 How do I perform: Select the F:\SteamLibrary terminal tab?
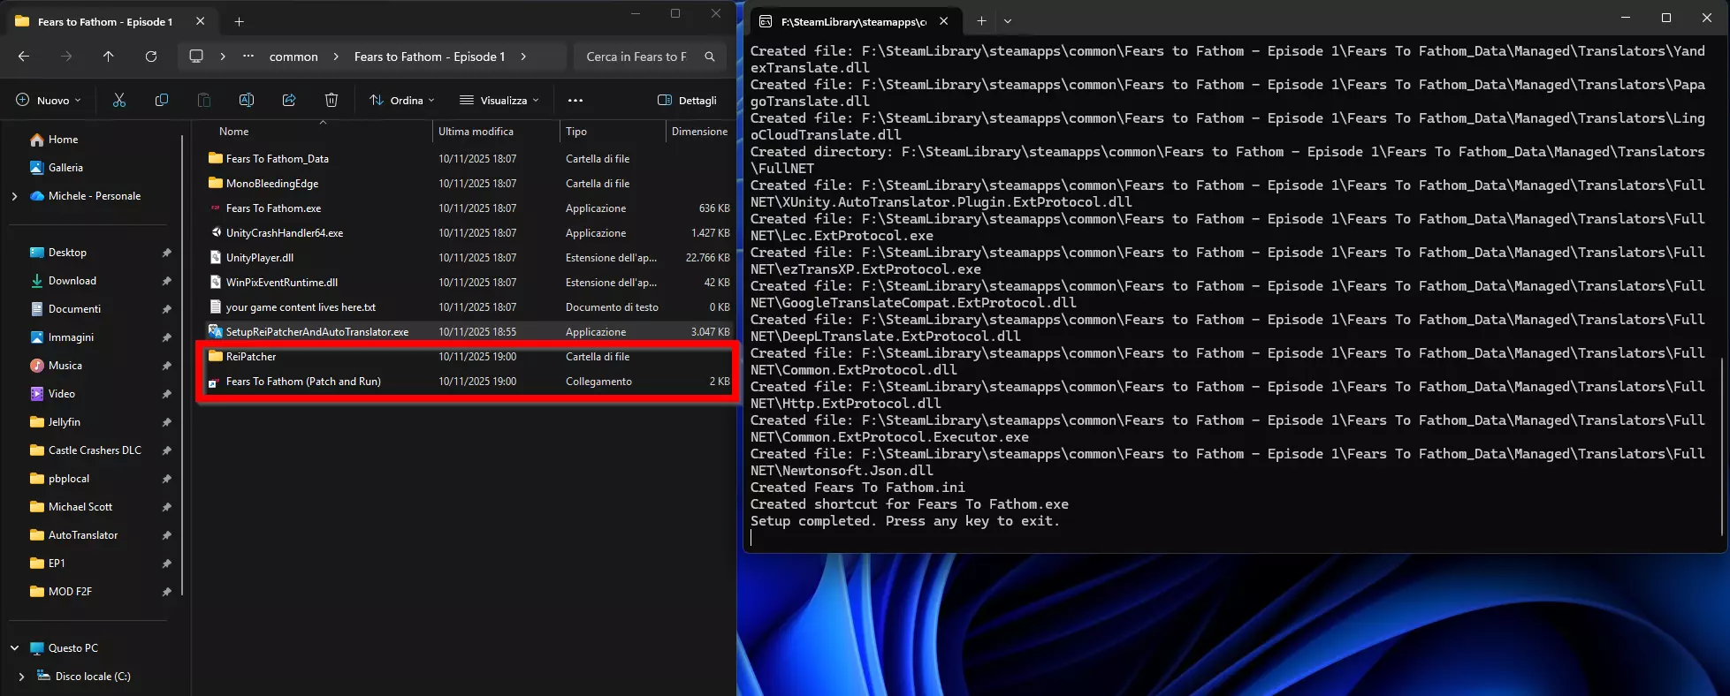853,21
